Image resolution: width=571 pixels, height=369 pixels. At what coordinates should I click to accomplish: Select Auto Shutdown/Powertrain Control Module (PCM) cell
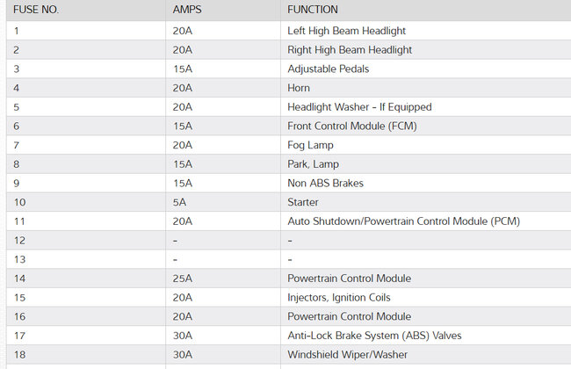tap(403, 221)
